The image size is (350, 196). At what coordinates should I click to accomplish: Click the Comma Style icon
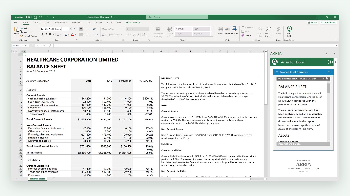[x=138, y=34]
